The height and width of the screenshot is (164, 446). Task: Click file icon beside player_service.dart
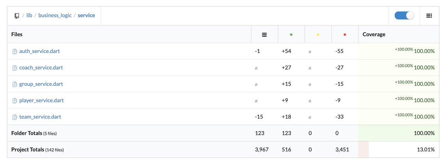point(14,100)
